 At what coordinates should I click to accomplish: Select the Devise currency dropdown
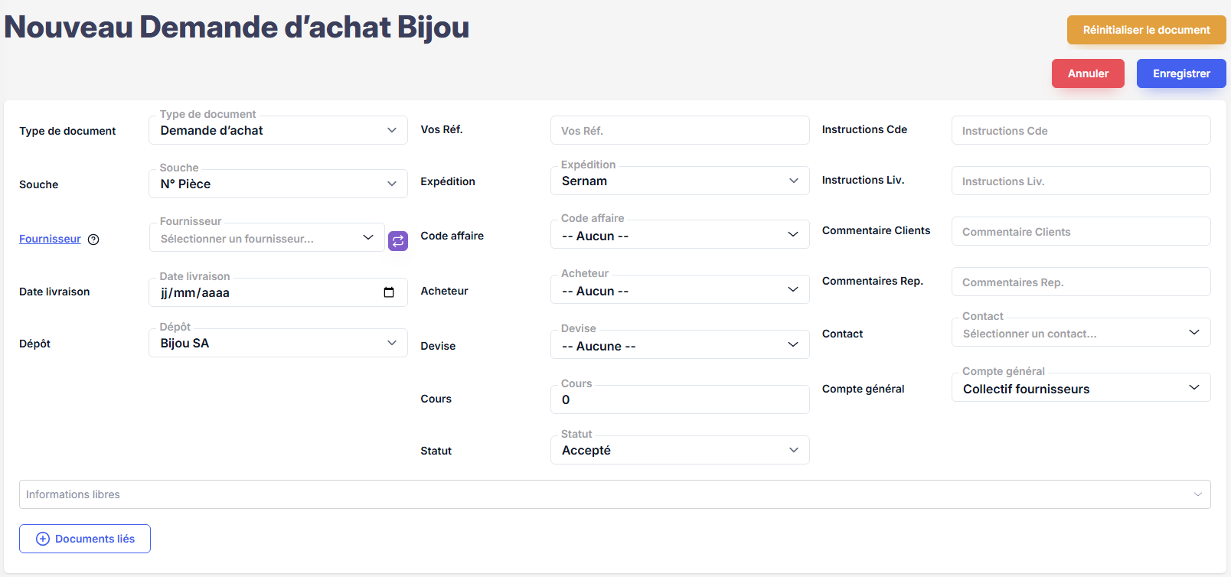(679, 346)
